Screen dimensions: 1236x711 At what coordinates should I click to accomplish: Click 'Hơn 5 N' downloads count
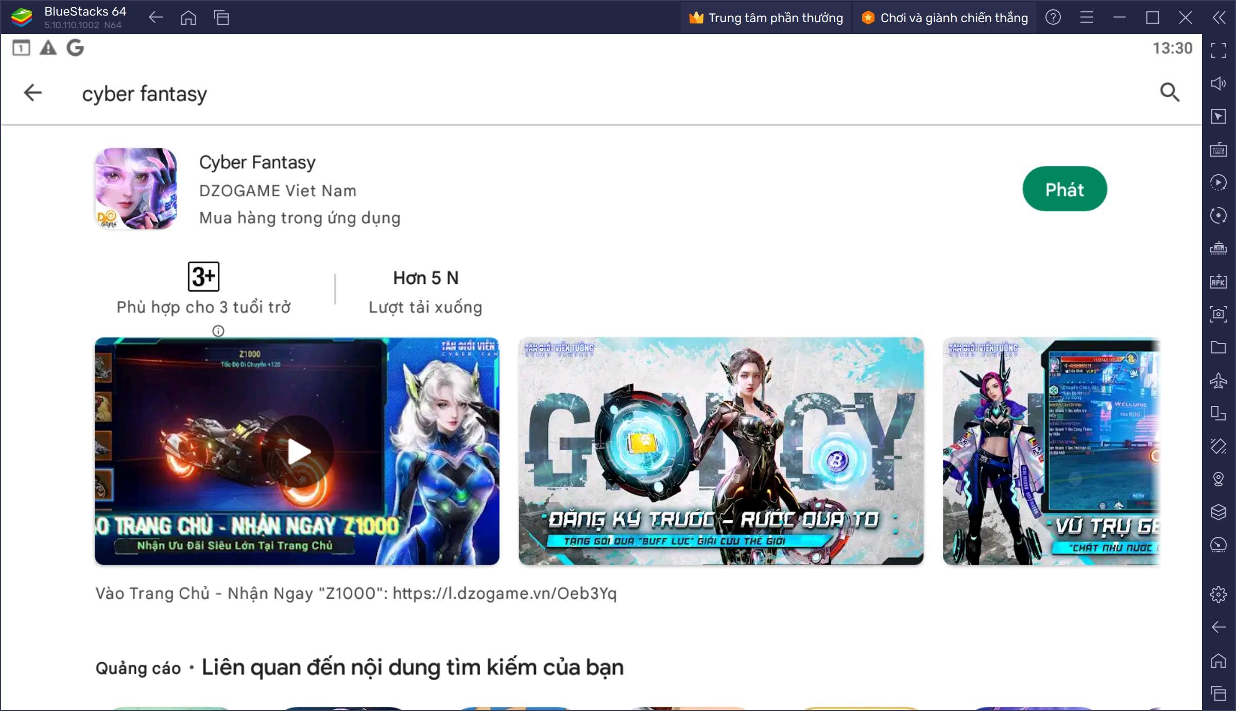426,278
